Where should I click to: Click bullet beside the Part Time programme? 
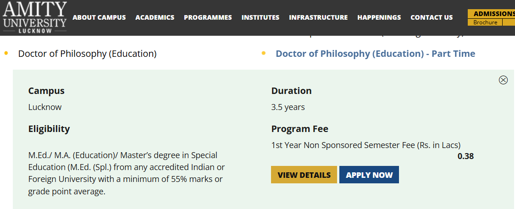click(264, 53)
